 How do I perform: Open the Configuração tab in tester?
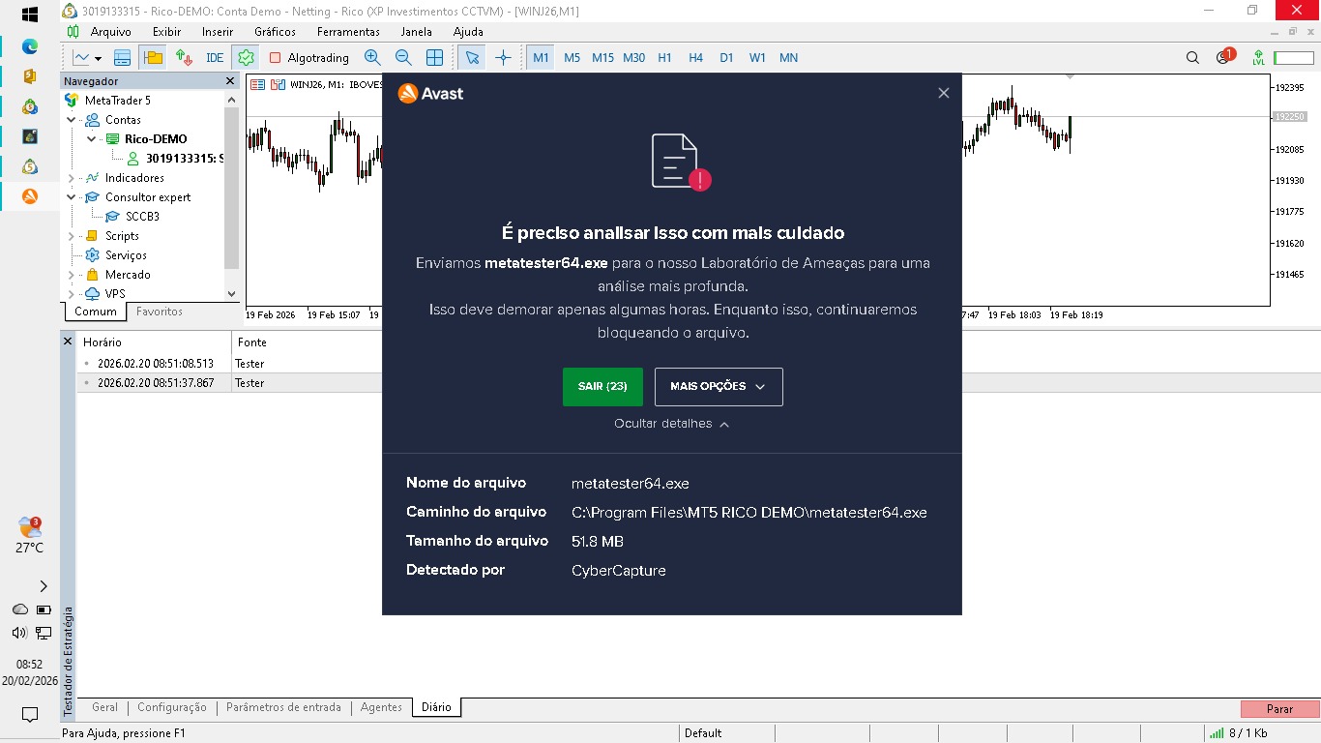[x=172, y=707]
